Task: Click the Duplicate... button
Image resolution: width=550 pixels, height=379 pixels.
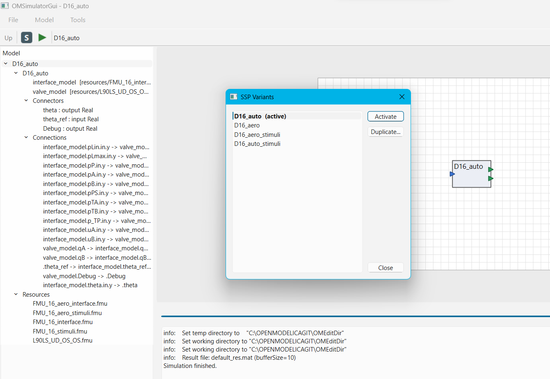Action: [386, 132]
